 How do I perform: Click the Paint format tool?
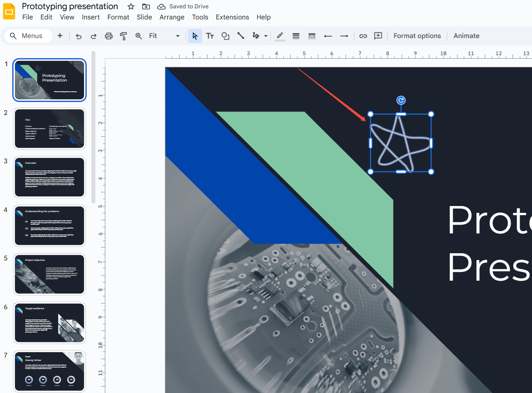[123, 35]
